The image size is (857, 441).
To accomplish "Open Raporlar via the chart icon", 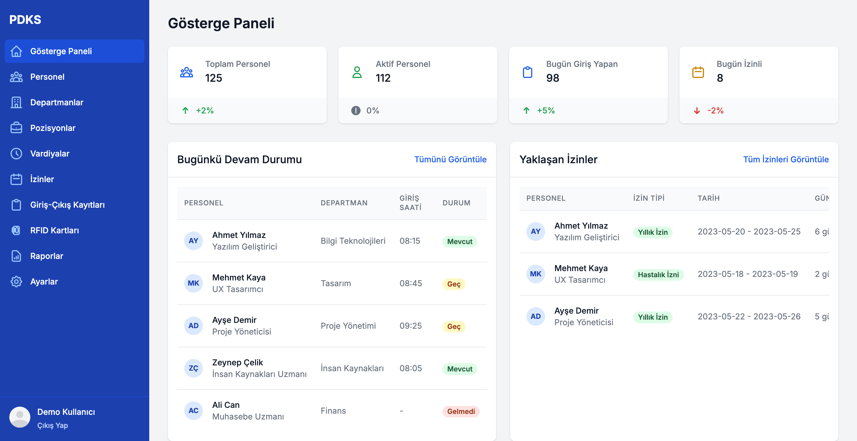I will (x=17, y=256).
